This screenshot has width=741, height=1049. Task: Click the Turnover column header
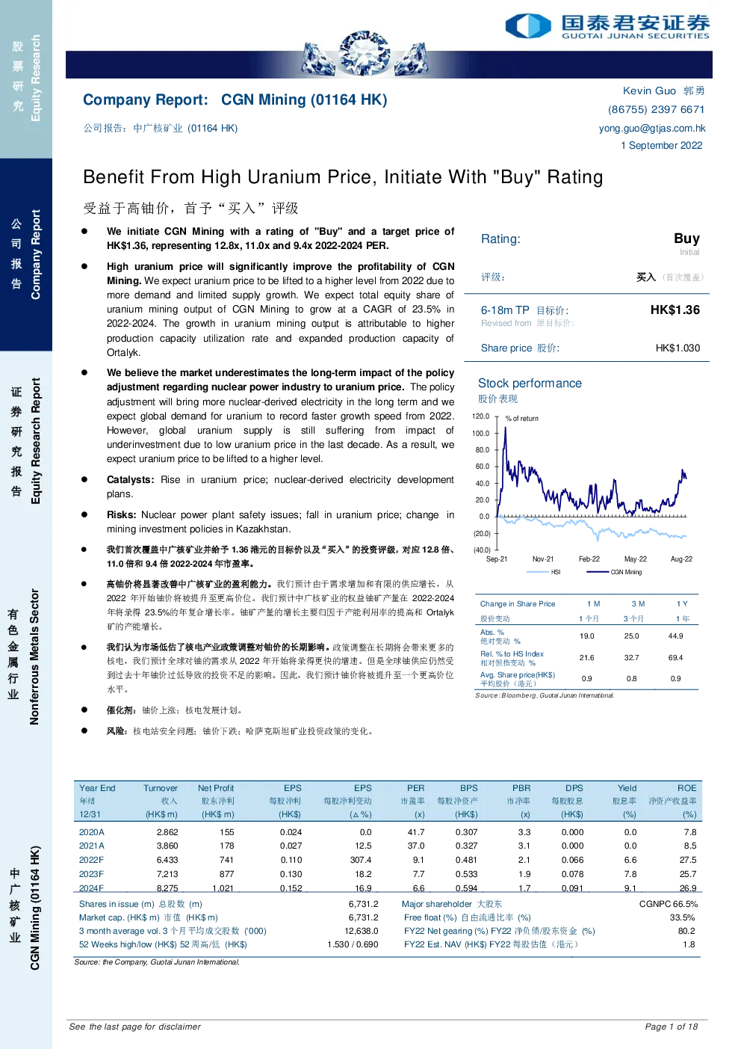(x=161, y=788)
